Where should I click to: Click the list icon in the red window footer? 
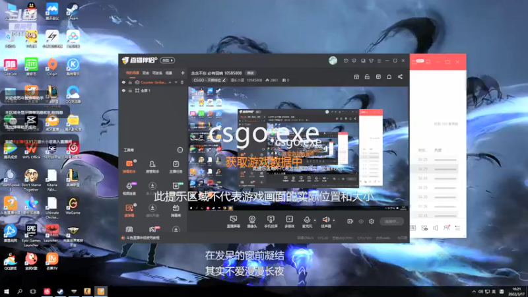coord(457,228)
